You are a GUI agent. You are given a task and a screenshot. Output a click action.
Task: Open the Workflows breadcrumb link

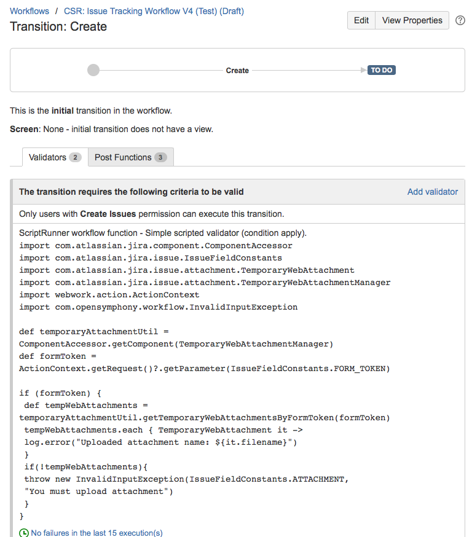click(29, 11)
